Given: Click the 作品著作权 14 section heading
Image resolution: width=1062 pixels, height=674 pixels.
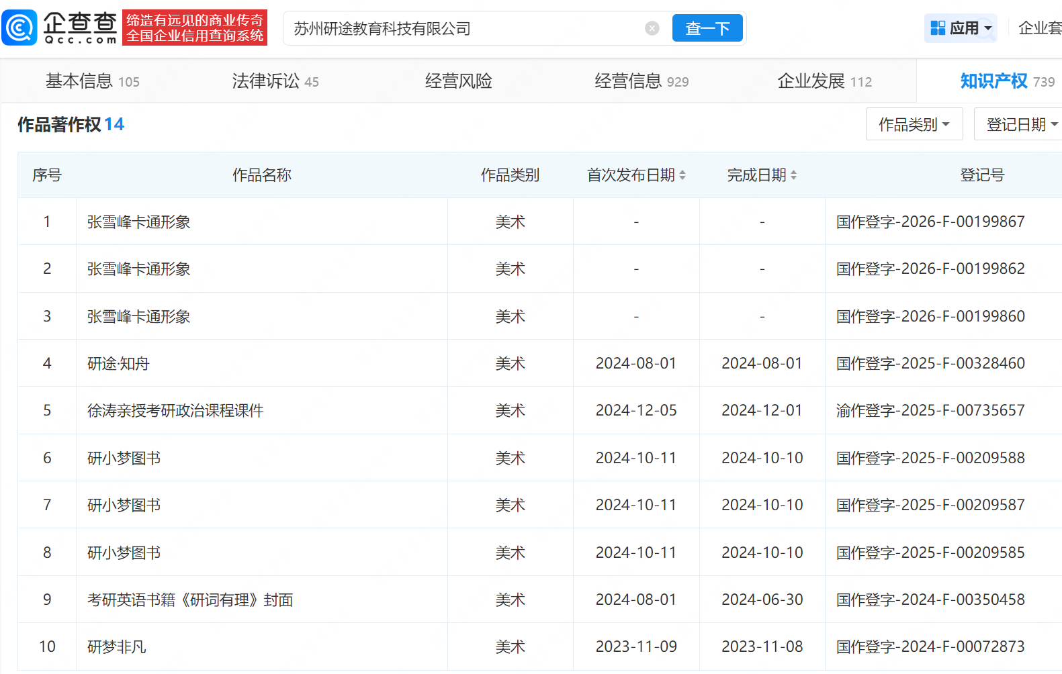Looking at the screenshot, I should (71, 124).
